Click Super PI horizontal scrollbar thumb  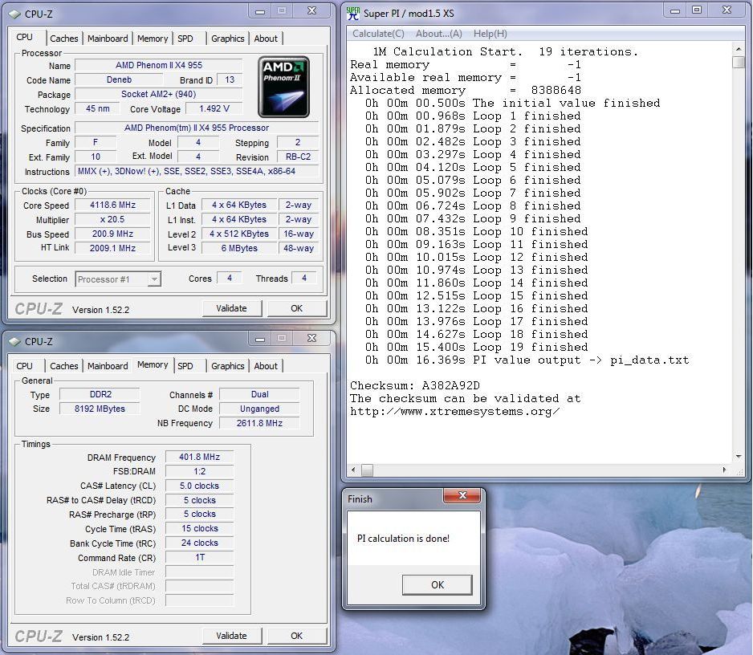coord(367,470)
